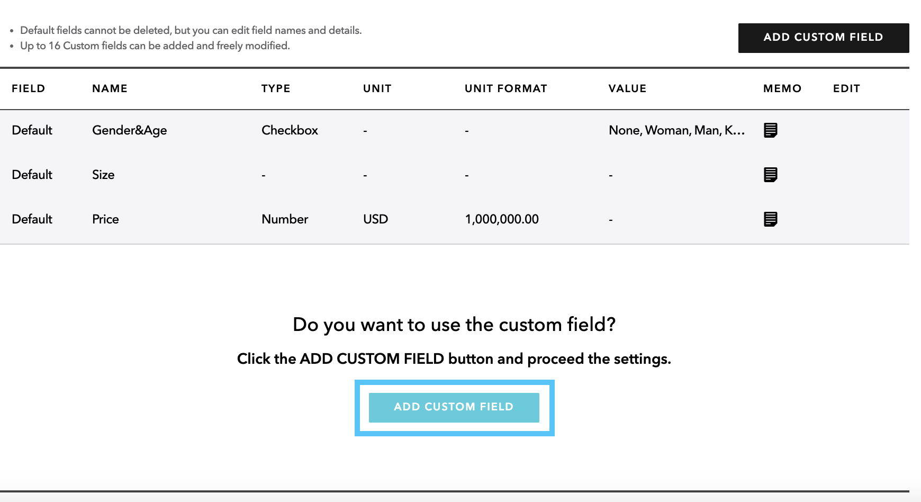
Task: Click the UNIT FORMAT column header
Action: click(505, 88)
